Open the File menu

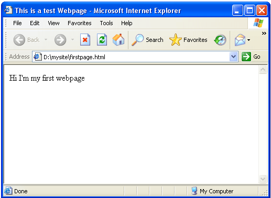pyautogui.click(x=17, y=23)
